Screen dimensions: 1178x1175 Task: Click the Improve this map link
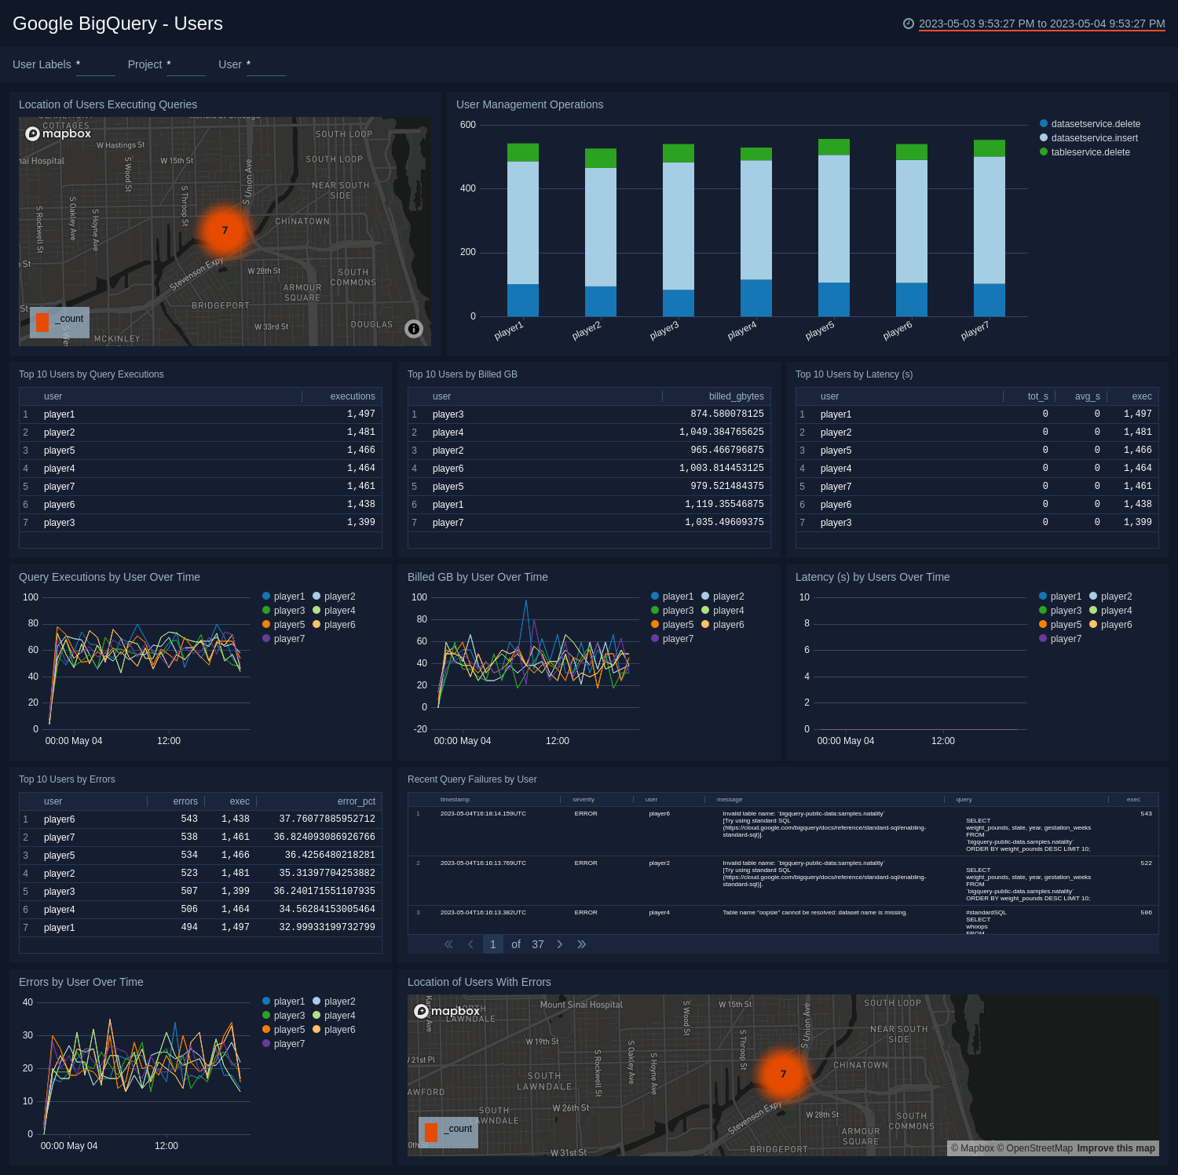1115,1148
